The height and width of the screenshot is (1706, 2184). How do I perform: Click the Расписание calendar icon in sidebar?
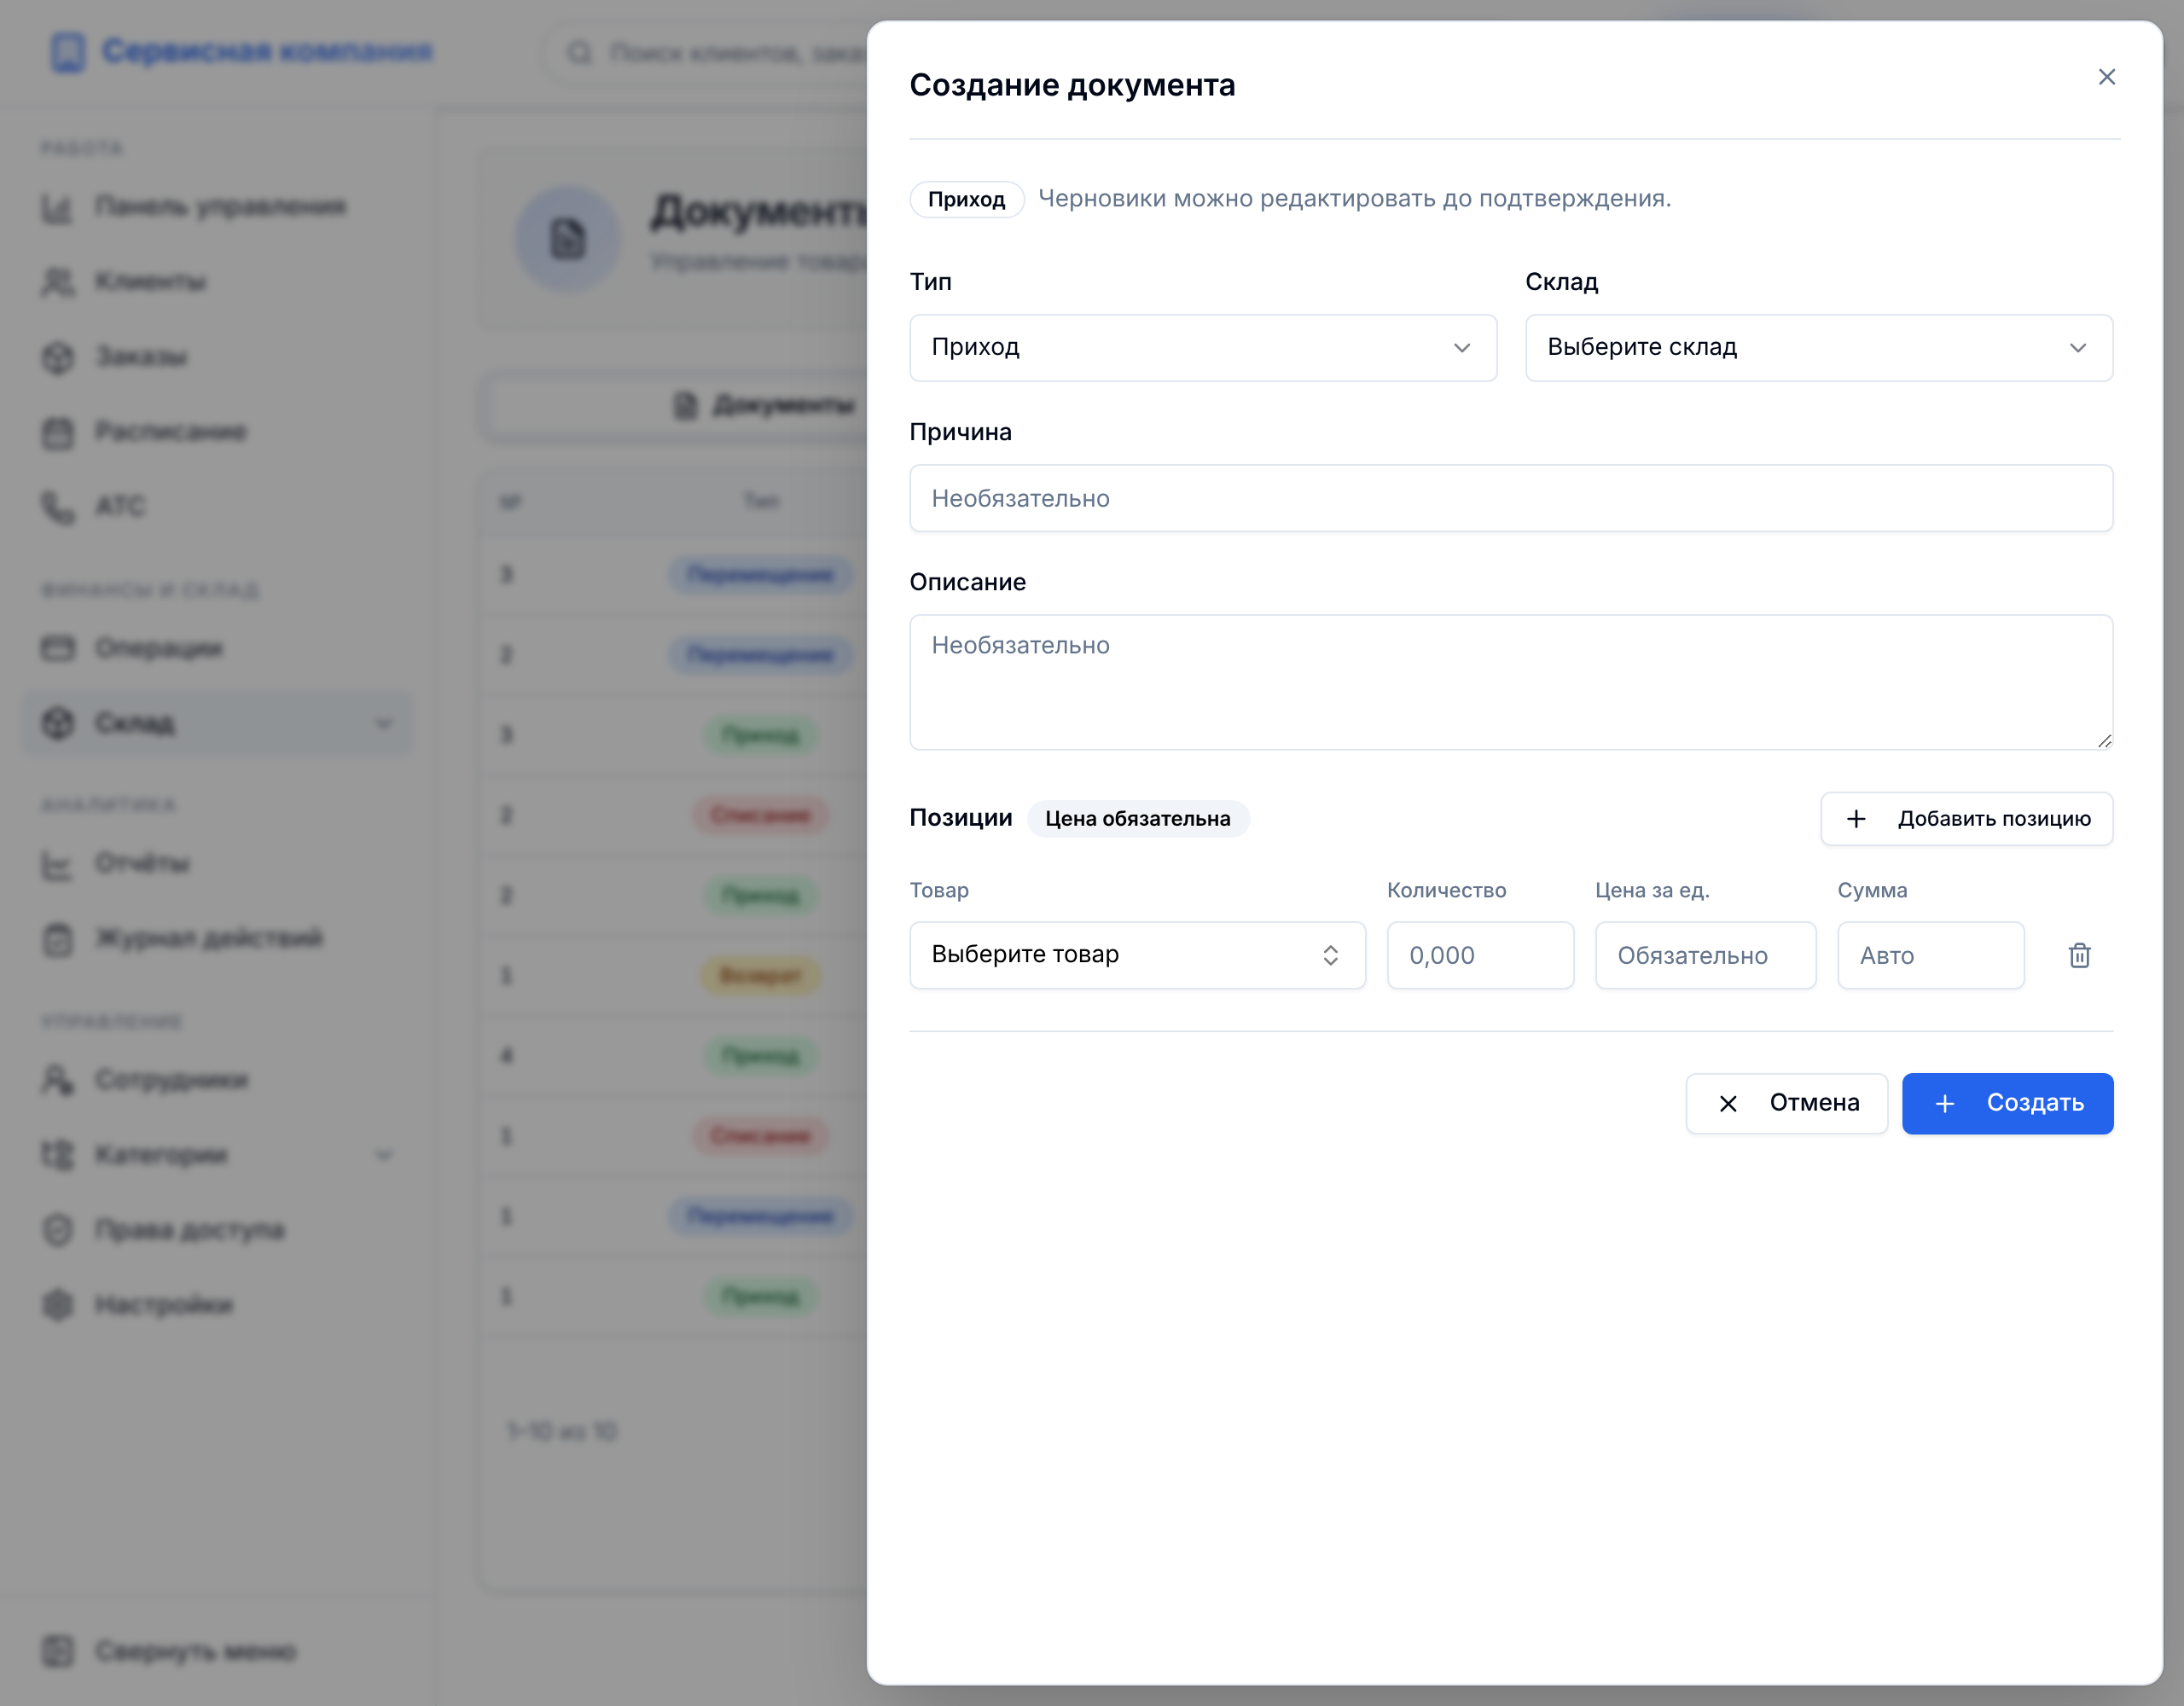coord(58,432)
